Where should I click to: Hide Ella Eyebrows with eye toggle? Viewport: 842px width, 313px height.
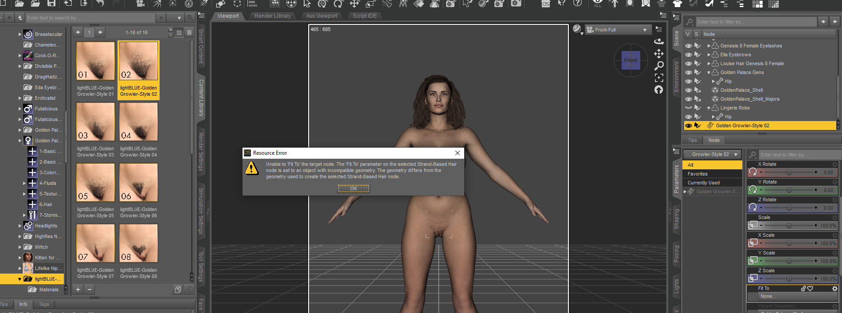point(689,55)
